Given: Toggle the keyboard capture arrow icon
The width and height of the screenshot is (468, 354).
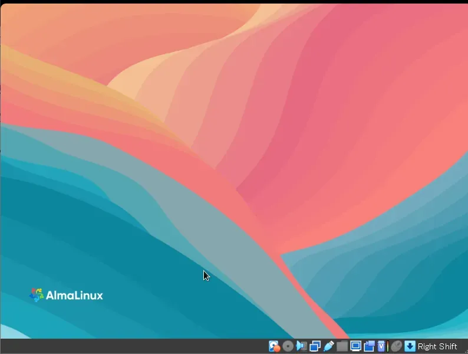Looking at the screenshot, I should pyautogui.click(x=410, y=346).
